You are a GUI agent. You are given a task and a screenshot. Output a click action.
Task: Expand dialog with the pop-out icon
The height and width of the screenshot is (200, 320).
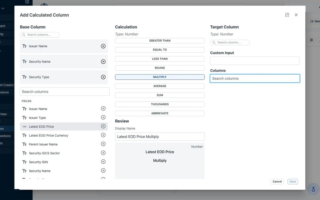(x=287, y=15)
